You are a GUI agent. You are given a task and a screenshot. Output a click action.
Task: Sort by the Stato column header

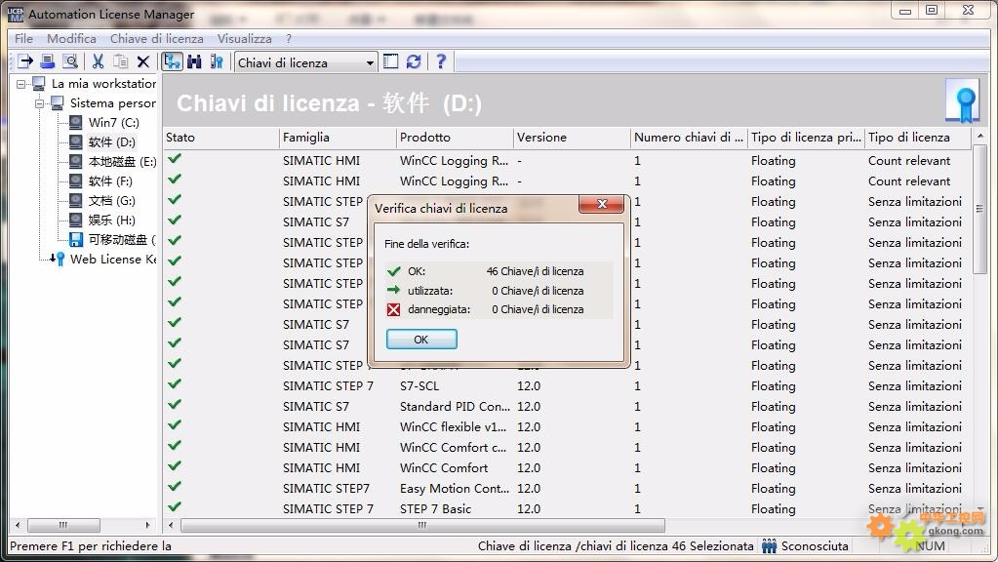coord(220,138)
